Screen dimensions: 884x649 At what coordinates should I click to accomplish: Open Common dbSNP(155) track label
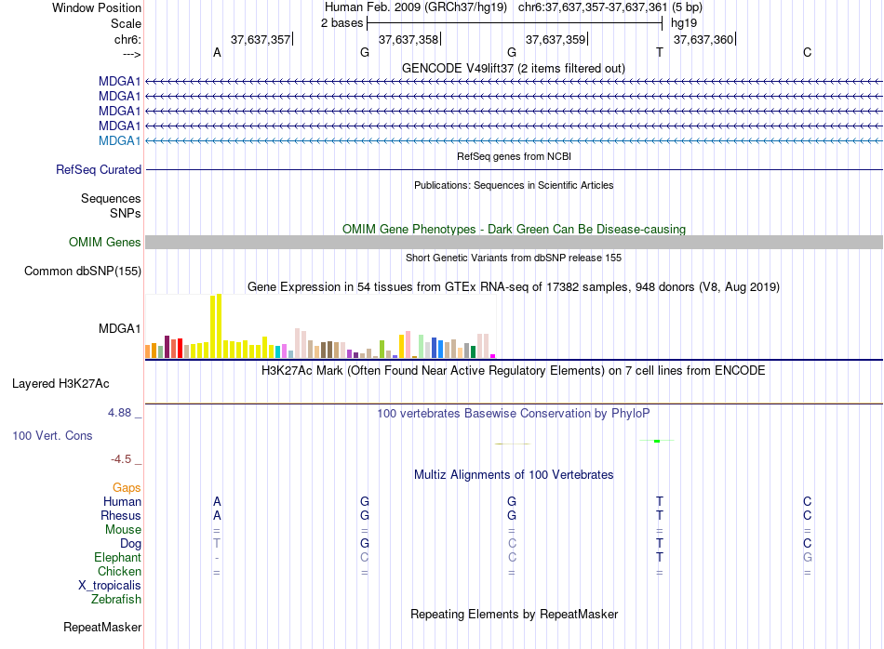click(x=83, y=271)
